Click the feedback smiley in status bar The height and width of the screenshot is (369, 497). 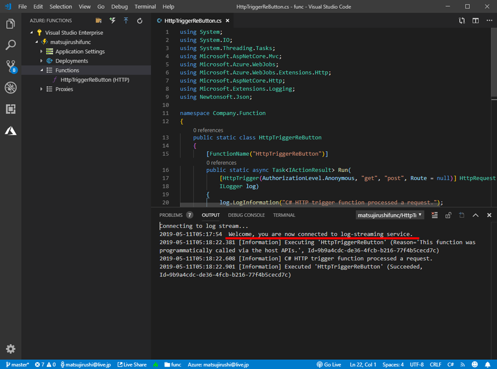(x=474, y=364)
